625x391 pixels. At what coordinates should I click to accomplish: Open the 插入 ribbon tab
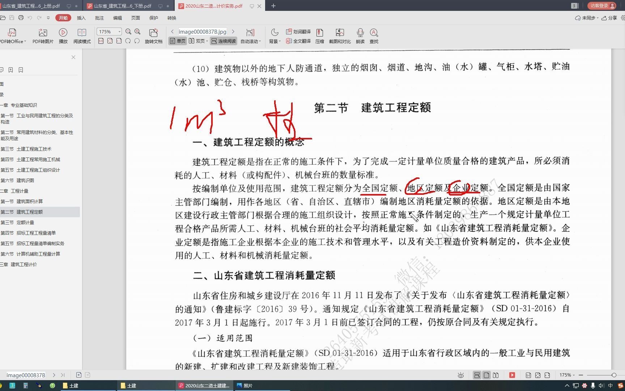(81, 18)
